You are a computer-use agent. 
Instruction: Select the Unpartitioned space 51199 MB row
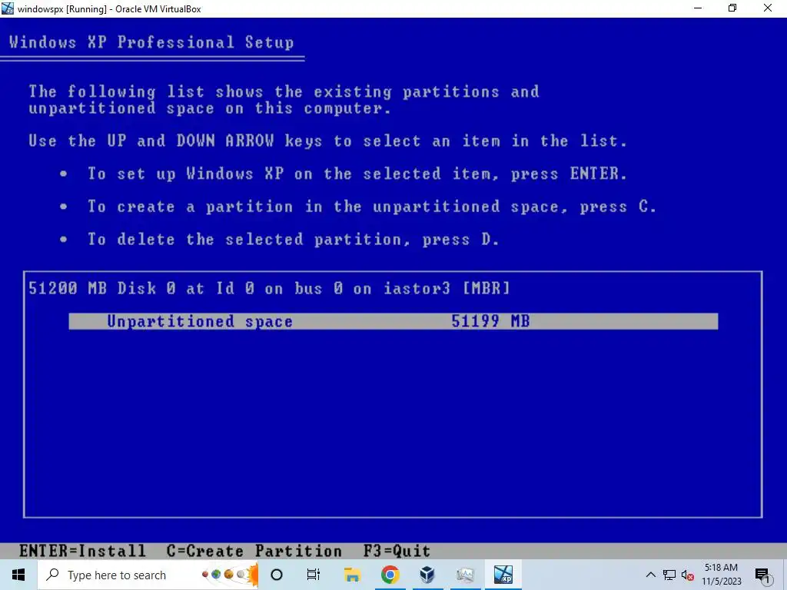coord(393,321)
